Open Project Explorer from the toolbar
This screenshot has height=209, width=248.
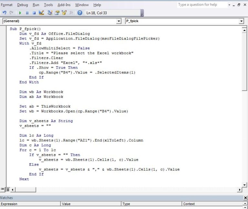pos(50,13)
